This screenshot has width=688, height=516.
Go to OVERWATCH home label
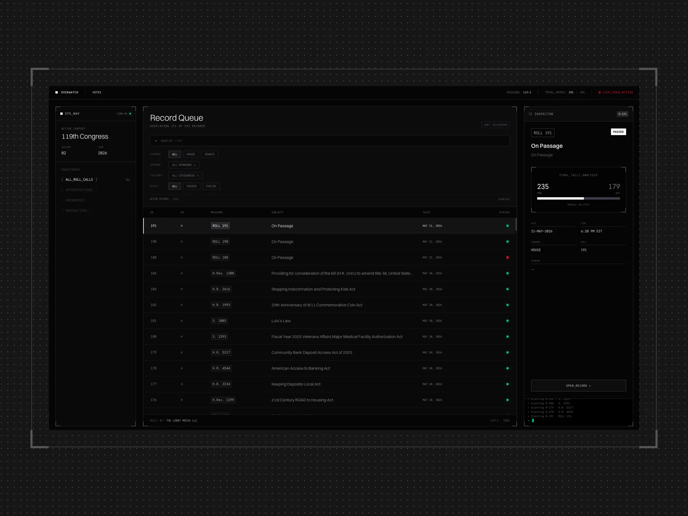point(70,92)
